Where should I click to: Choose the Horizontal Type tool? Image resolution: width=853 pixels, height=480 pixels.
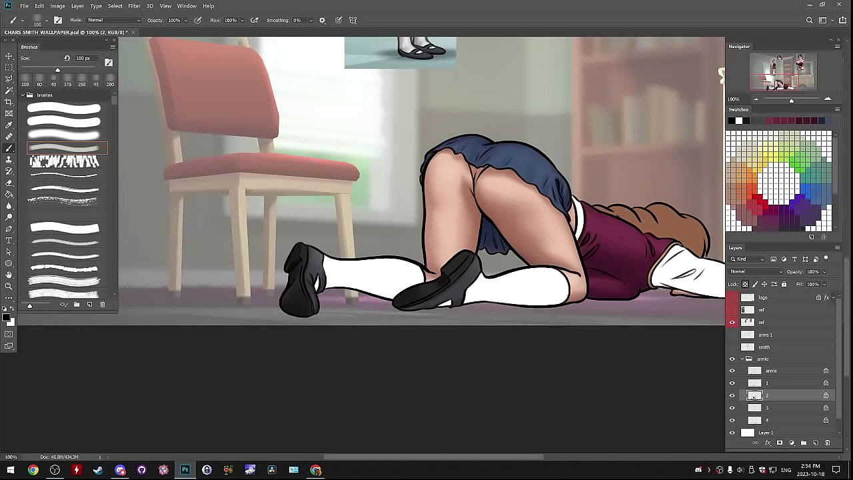pyautogui.click(x=9, y=240)
